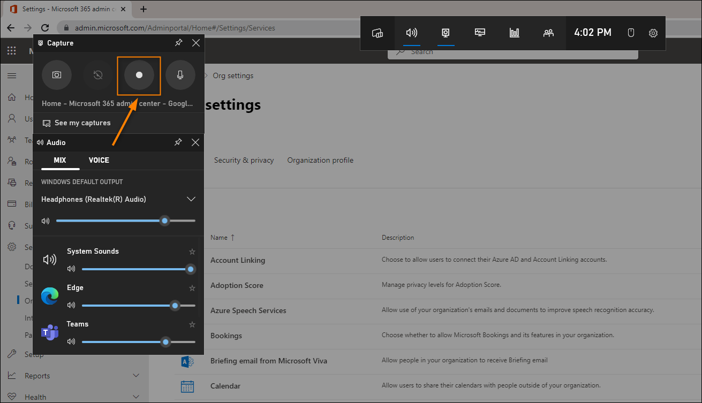Open the Microsoft 365 app launcher

coord(11,51)
